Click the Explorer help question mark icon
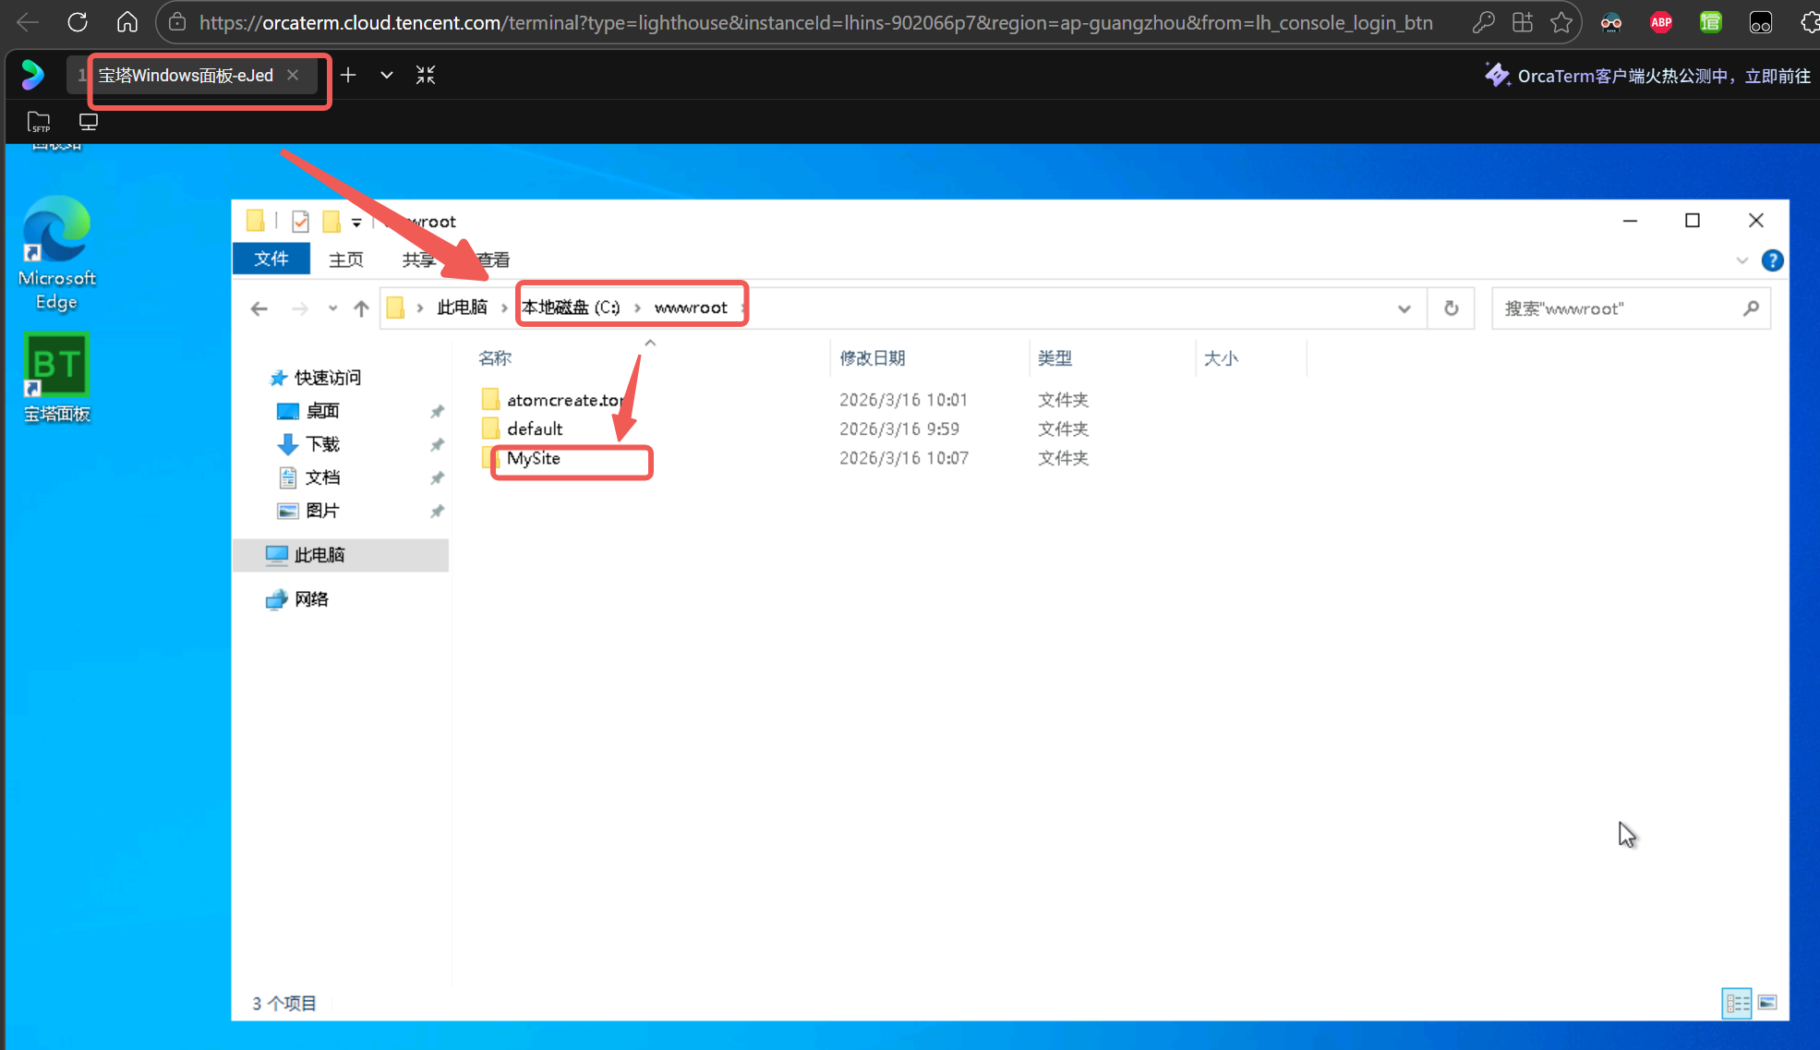 click(x=1772, y=260)
